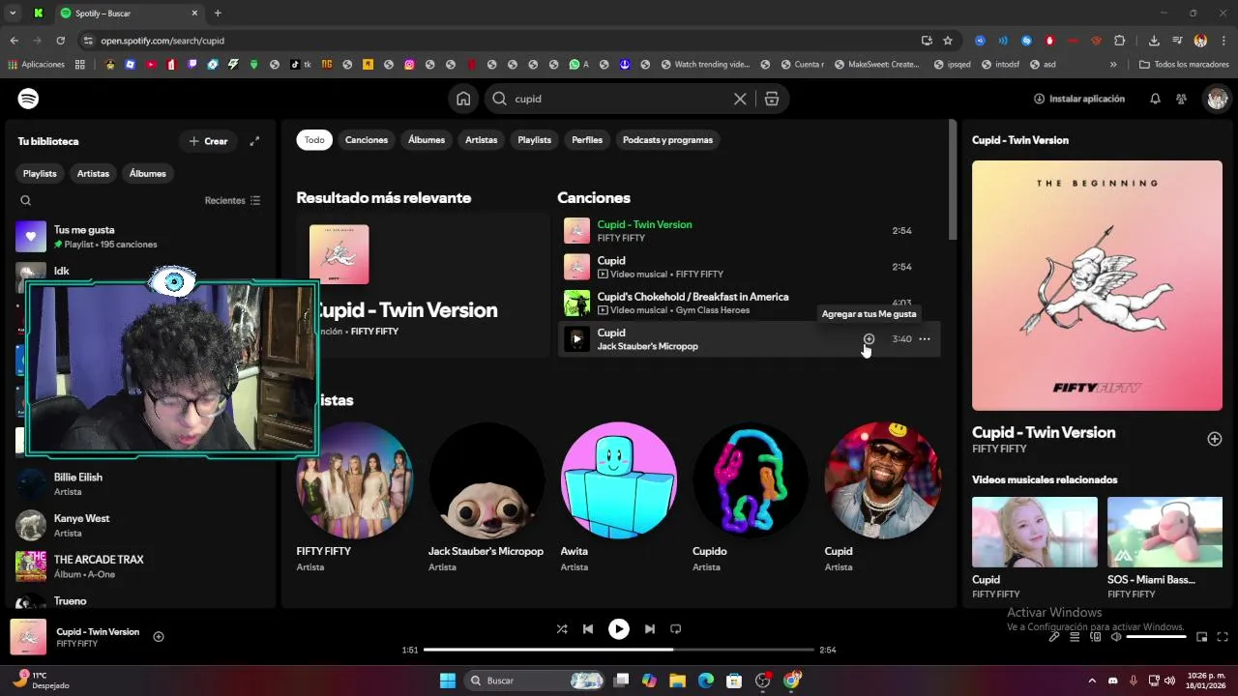The image size is (1238, 696).
Task: Click the Chrome address bar URL
Action: (162, 41)
